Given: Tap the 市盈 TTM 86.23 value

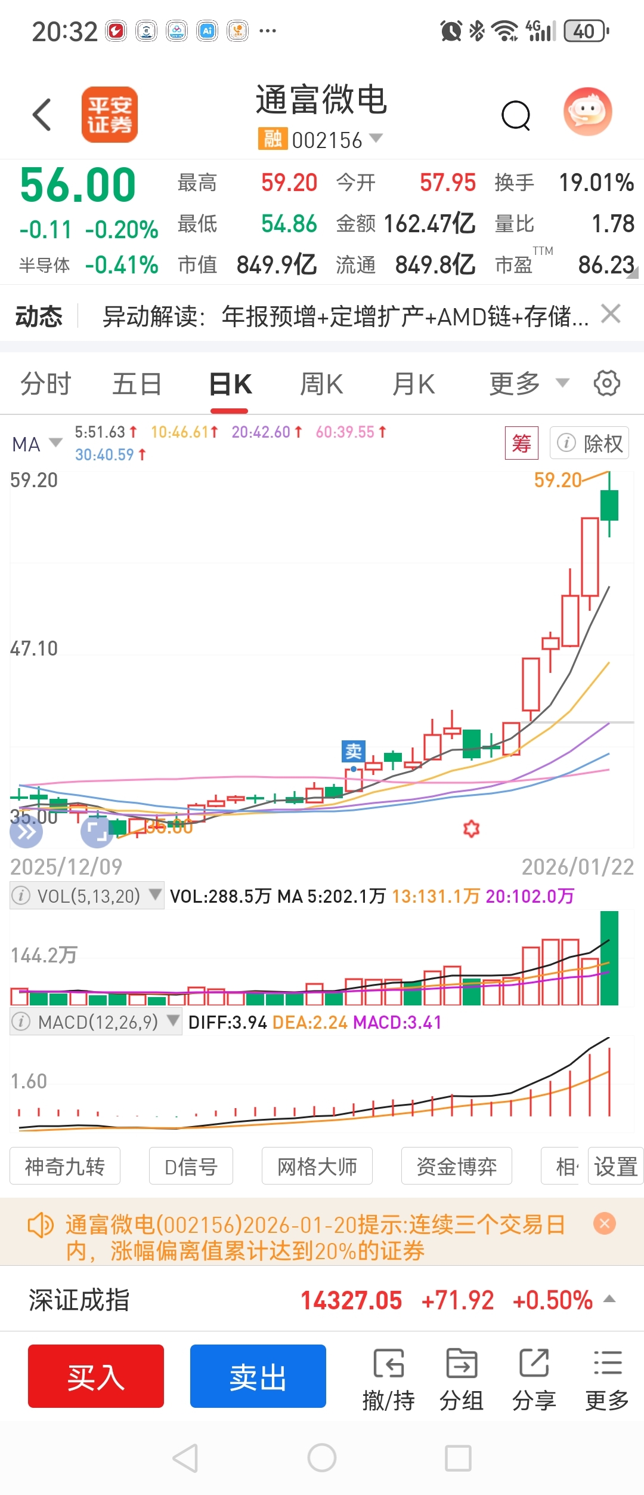Looking at the screenshot, I should point(606,264).
